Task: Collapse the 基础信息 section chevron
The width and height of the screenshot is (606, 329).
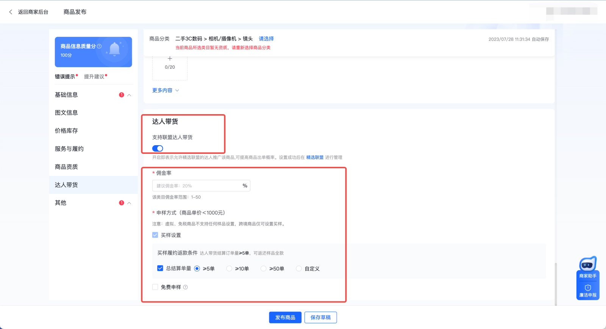Action: point(129,95)
